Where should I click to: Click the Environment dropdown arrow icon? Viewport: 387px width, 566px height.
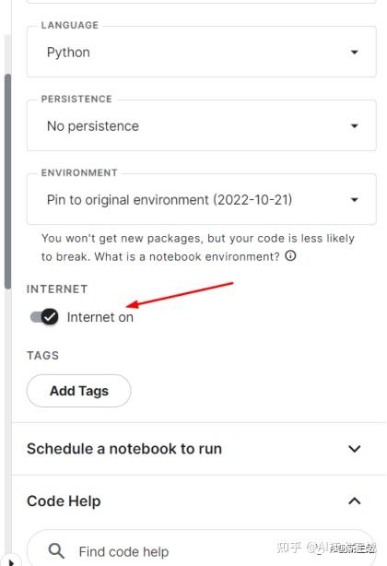point(355,200)
